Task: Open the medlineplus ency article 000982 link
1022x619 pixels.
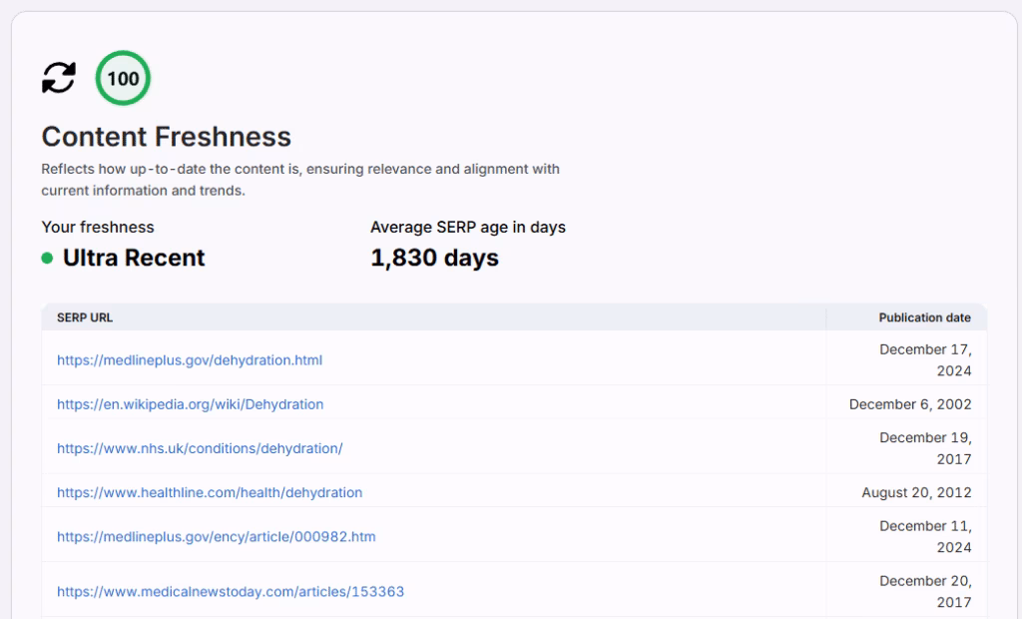Action: click(x=216, y=536)
